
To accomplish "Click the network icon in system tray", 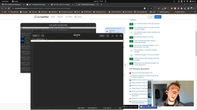I will click(179, 1).
